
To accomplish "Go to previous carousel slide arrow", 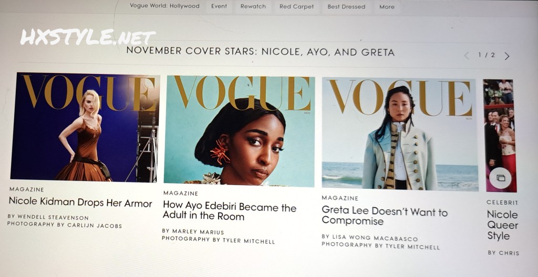I will tap(467, 56).
